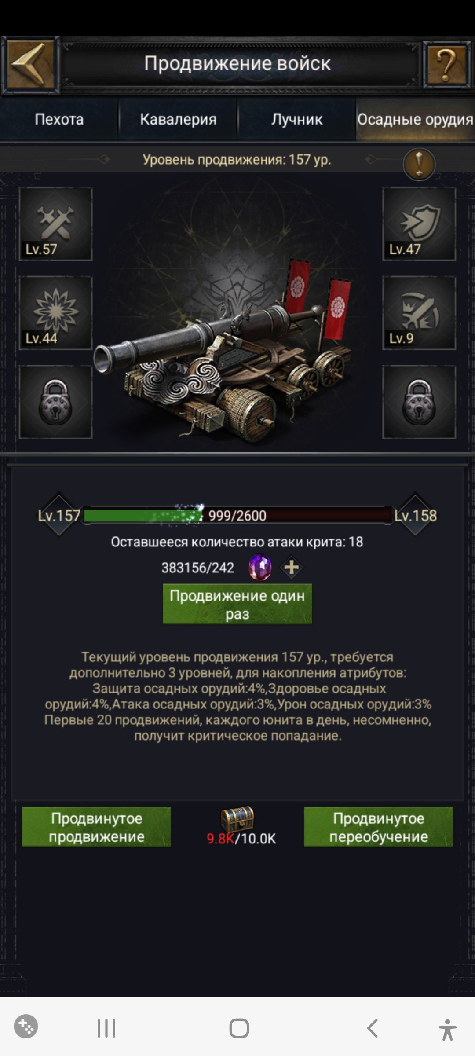
Task: Open help via the question mark icon
Action: click(446, 66)
